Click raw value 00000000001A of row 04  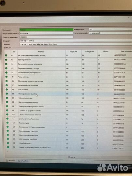[x=120, y=64]
